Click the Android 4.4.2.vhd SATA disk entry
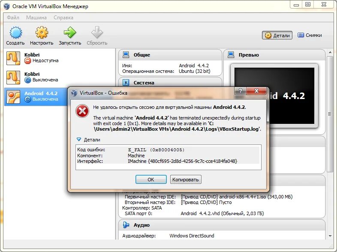Screen dimensions: 337x252 (222, 213)
